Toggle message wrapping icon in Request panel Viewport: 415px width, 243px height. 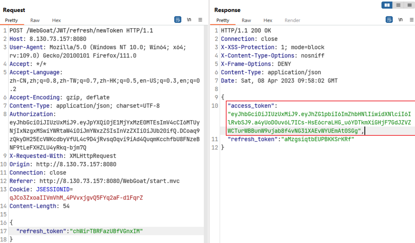178,20
